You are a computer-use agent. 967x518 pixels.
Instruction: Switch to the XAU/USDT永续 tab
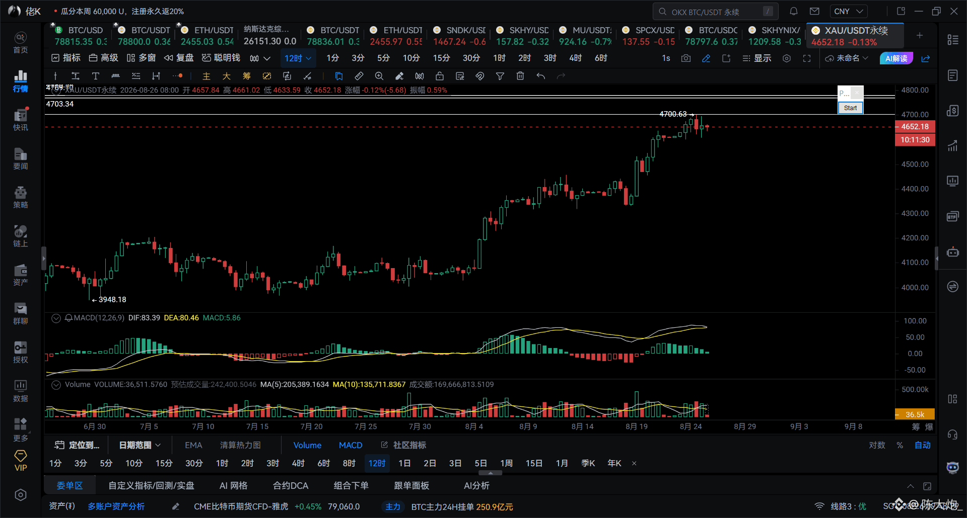pyautogui.click(x=855, y=36)
